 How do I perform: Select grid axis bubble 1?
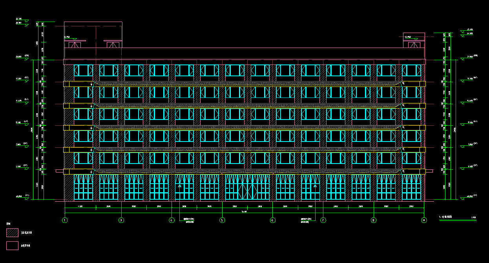(x=65, y=220)
